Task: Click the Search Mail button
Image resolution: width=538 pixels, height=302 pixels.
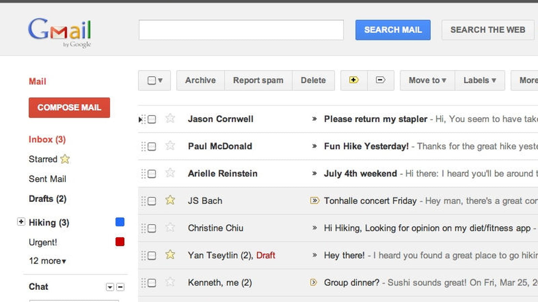Action: (x=393, y=30)
